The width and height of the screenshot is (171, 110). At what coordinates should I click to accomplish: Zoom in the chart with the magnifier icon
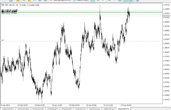click(x=109, y=1)
